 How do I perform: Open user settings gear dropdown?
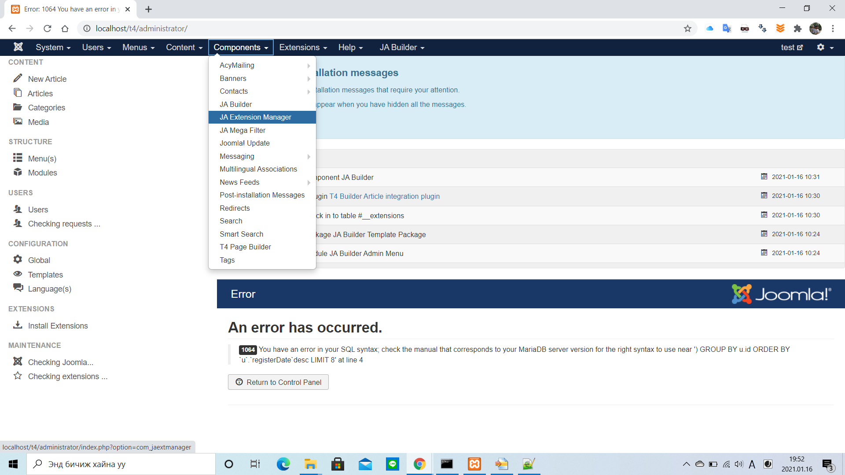pos(825,47)
